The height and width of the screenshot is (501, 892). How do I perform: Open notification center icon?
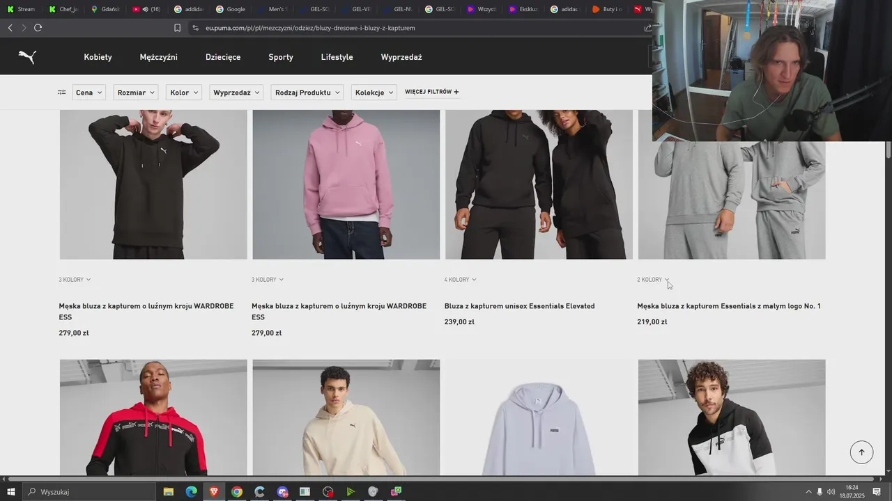pyautogui.click(x=877, y=492)
